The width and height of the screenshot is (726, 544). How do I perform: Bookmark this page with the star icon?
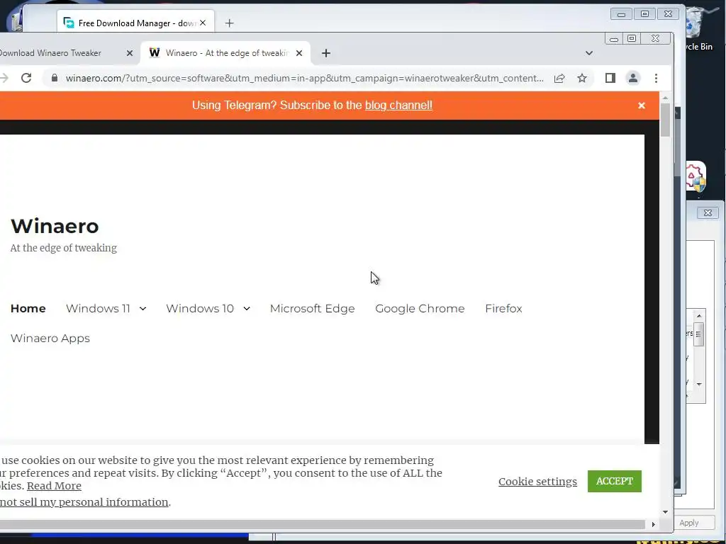pos(582,78)
